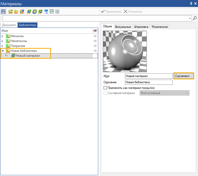Click the replace material icon with blue arrow
The image size is (198, 176).
(x=46, y=12)
